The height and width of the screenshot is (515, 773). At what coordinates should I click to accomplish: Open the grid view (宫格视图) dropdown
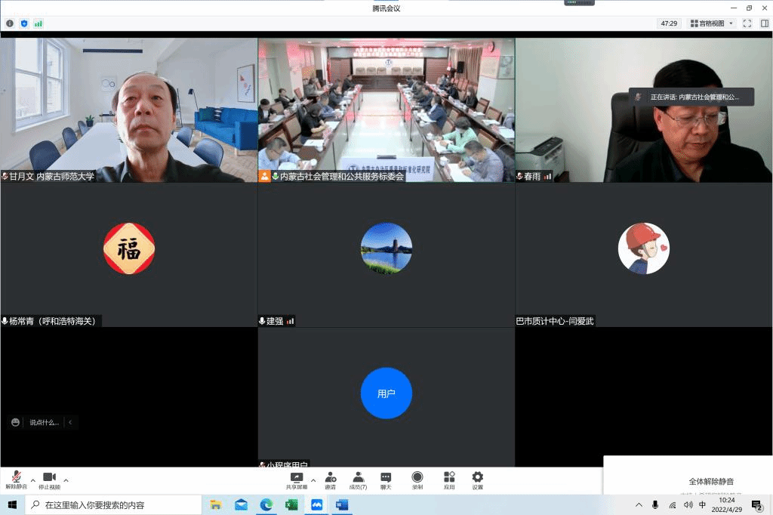(712, 23)
